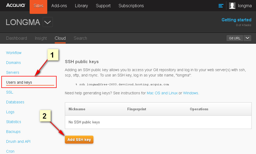Open Logs in the sidebar
Image resolution: width=256 pixels, height=154 pixels.
(x=10, y=112)
